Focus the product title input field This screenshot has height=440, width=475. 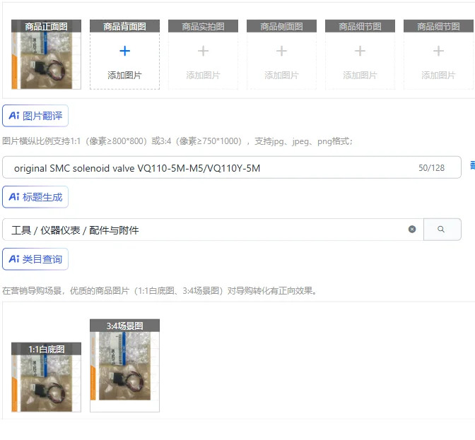point(231,167)
